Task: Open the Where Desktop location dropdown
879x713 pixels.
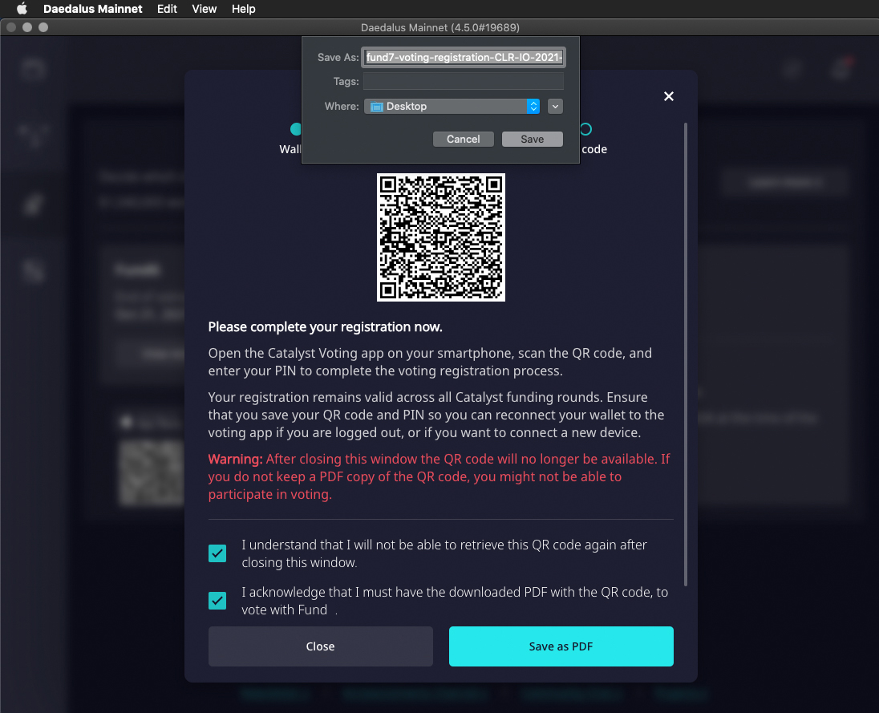Action: tap(452, 106)
